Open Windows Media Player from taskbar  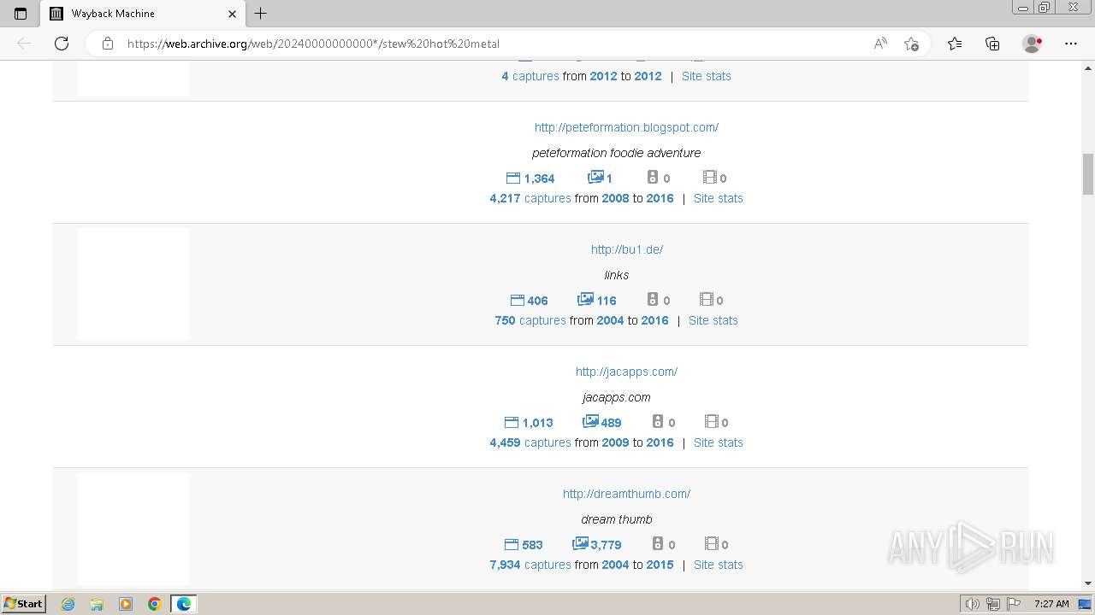pos(126,604)
